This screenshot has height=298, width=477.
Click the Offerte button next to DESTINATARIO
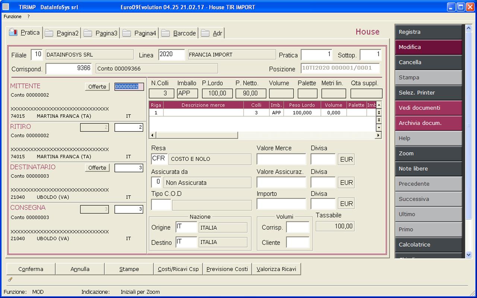pos(97,168)
